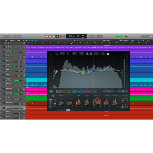
Task: Open the View menu
Action: [19, 41]
